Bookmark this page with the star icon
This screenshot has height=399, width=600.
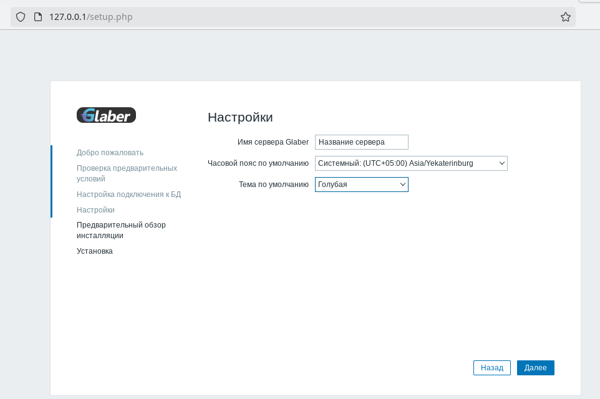tap(565, 17)
